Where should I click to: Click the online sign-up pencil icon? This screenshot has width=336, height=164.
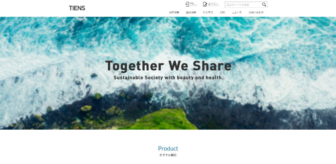point(205,4)
